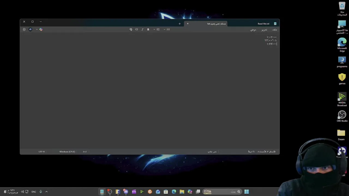This screenshot has height=196, width=349.
Task: Open the programs desktop shortcut
Action: point(342,62)
